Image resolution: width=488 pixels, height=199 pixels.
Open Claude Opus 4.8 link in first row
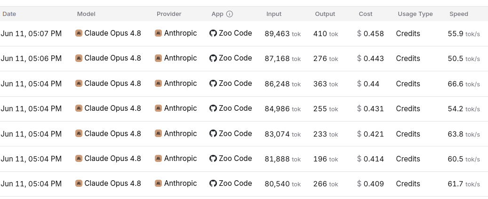point(112,33)
